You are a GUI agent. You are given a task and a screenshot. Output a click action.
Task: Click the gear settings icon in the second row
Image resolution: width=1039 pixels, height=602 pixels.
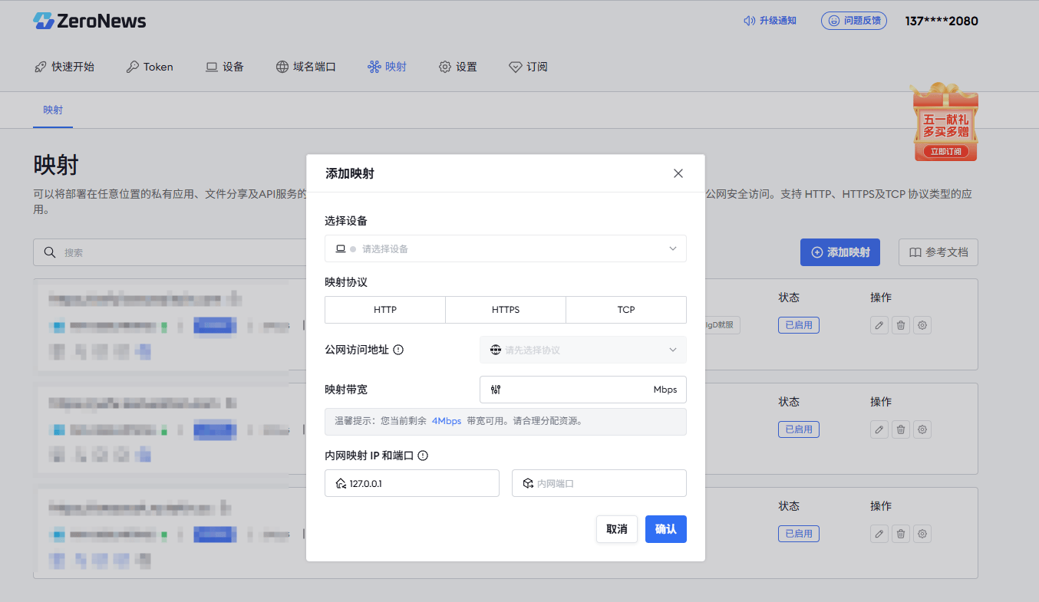pyautogui.click(x=923, y=429)
